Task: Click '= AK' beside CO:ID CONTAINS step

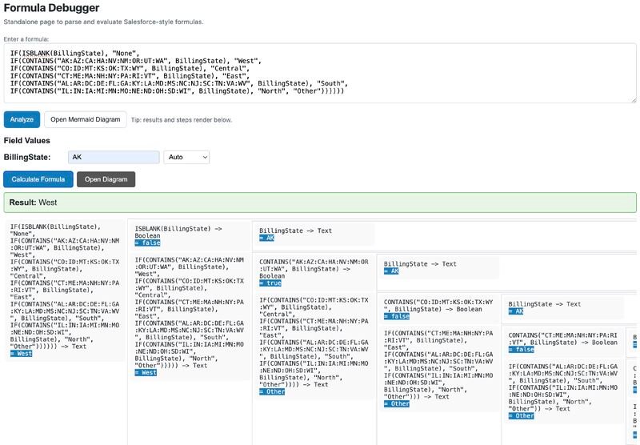Action: pos(516,311)
